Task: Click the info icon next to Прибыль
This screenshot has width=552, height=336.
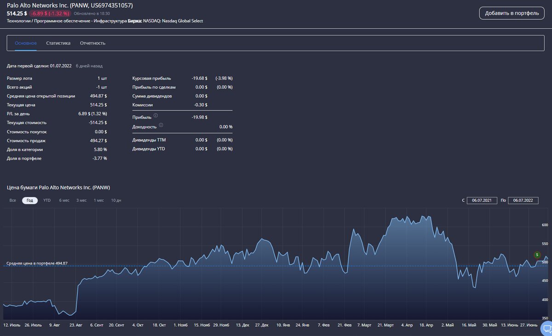Action: pyautogui.click(x=155, y=116)
